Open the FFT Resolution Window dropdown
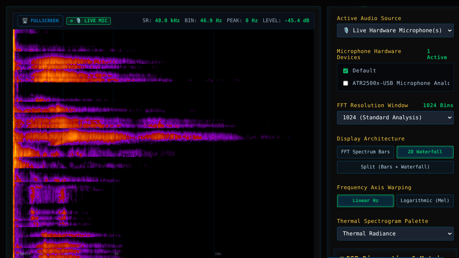Screen dimensions: 459x258 [395, 118]
